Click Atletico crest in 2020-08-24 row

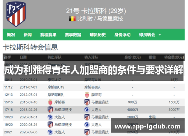50,125
